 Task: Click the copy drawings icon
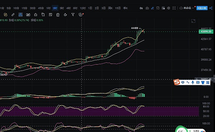point(43,15)
